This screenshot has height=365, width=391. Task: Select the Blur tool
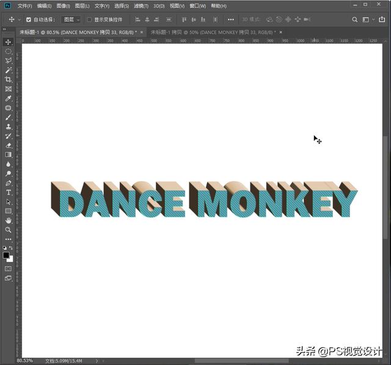pos(8,164)
